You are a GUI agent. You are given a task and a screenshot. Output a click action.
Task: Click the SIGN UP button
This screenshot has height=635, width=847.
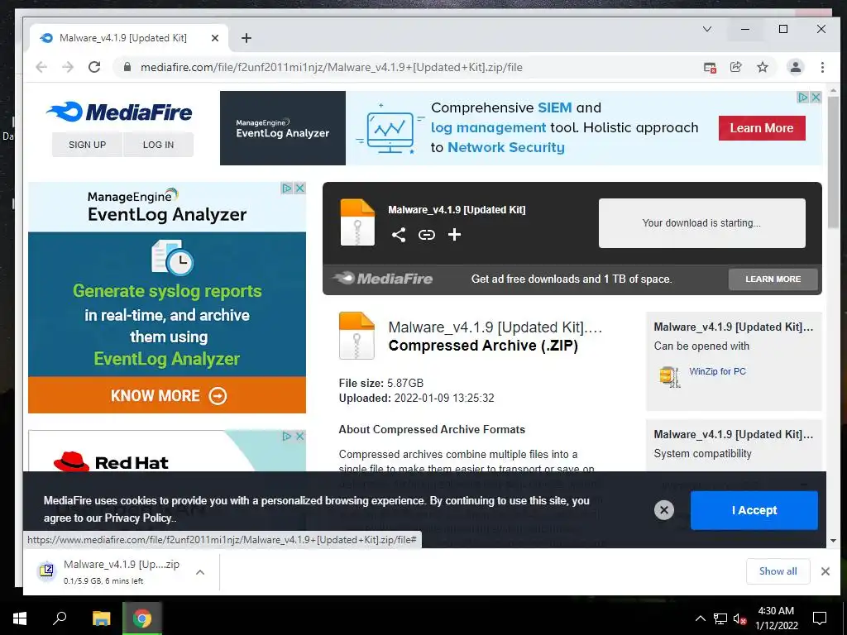(x=87, y=145)
